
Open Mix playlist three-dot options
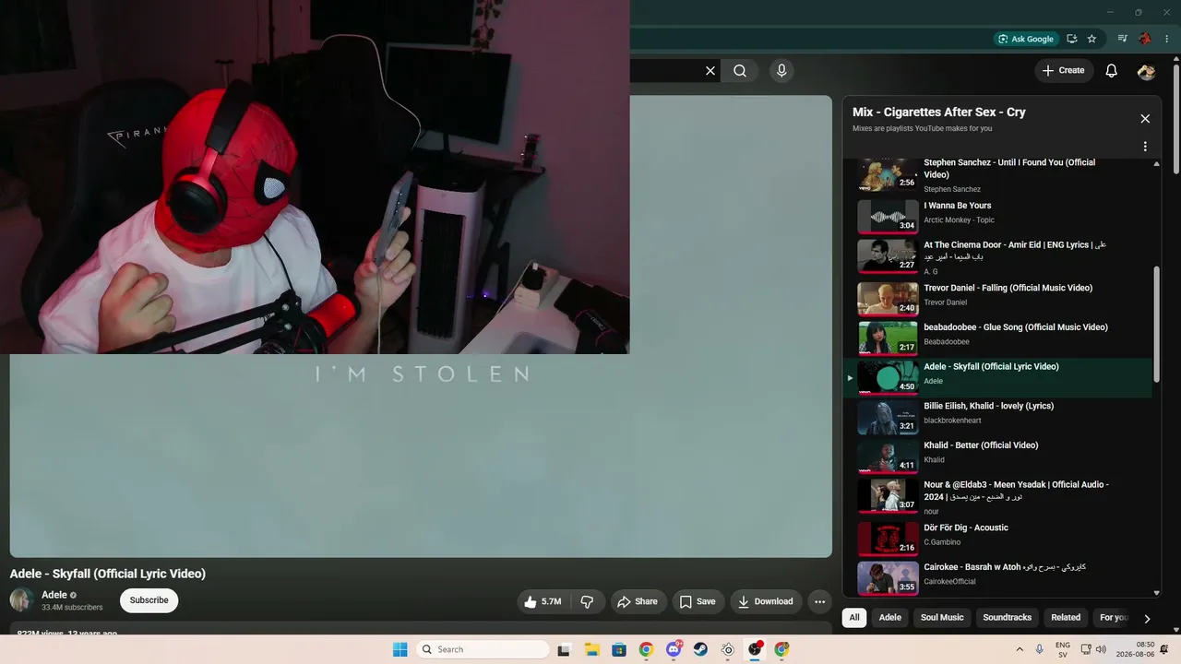pos(1145,147)
